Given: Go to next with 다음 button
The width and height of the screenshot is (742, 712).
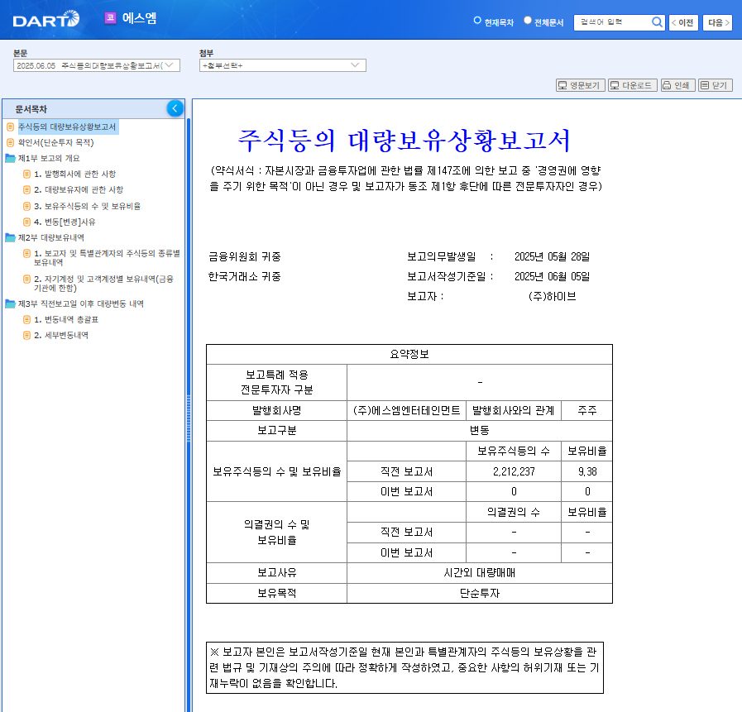Looking at the screenshot, I should 718,22.
